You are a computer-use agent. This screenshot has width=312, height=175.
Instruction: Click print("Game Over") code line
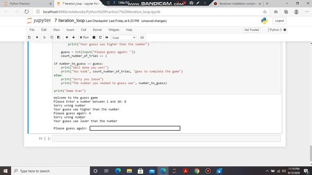(70, 91)
